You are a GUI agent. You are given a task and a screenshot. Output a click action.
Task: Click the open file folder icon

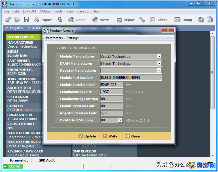pyautogui.click(x=17, y=20)
